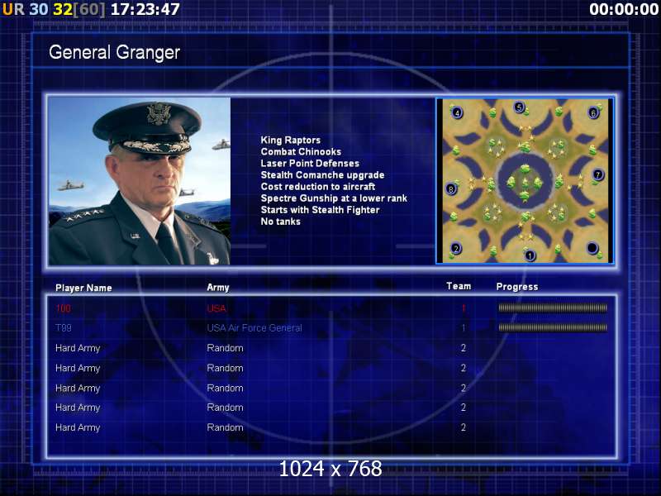Select player name 100 in the list
Screen dimensions: 661x496
(x=64, y=308)
